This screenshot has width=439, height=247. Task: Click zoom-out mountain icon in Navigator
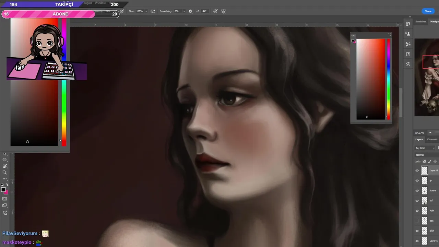coord(430,132)
